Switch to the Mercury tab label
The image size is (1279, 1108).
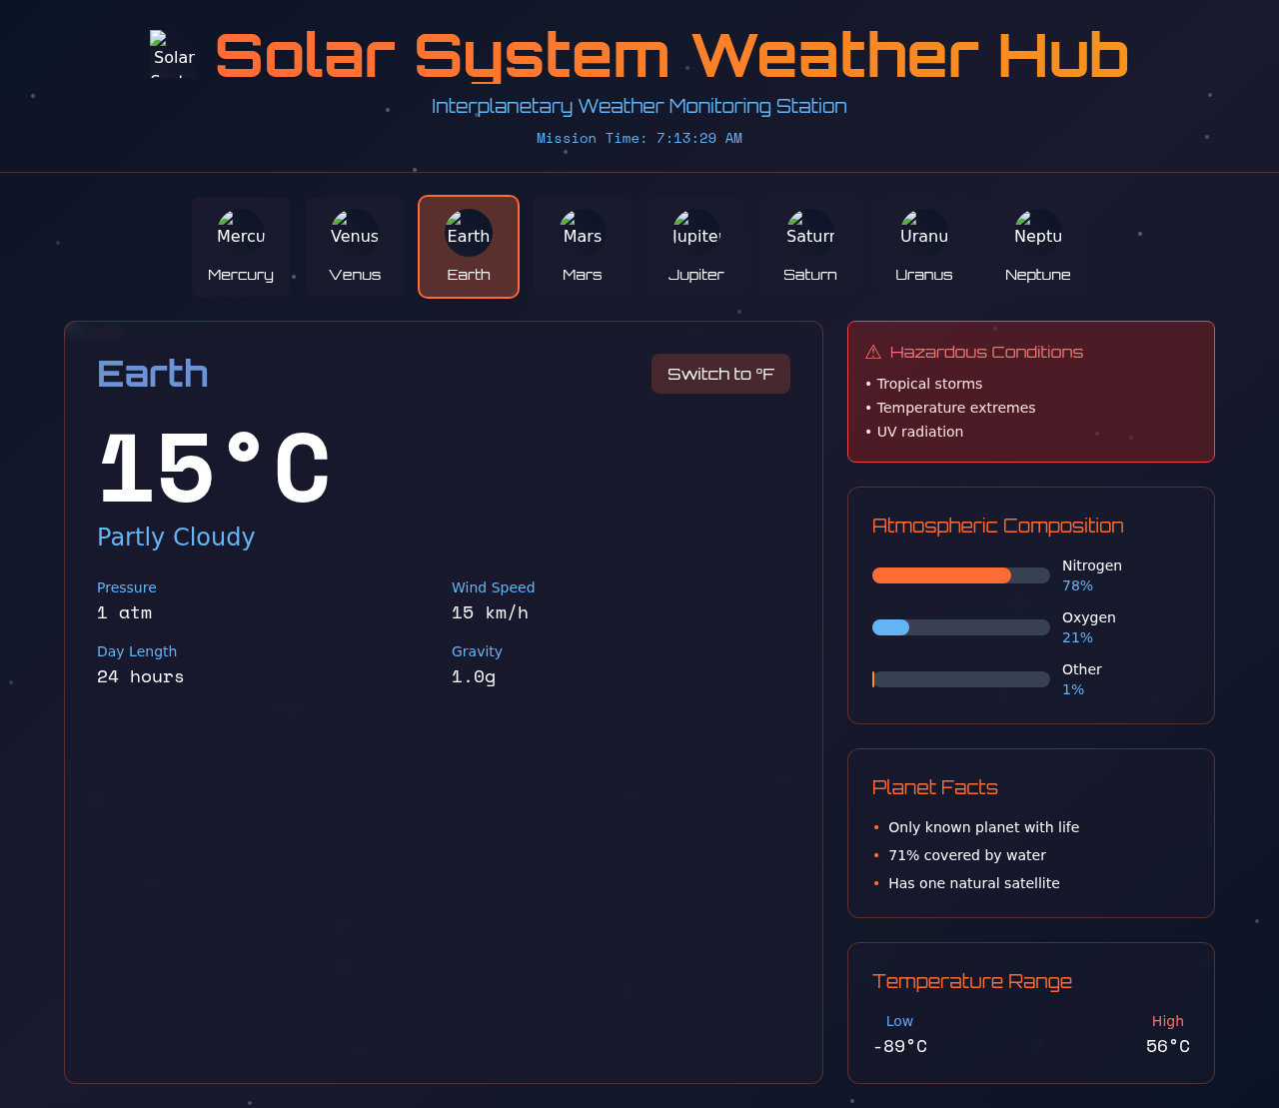click(x=240, y=274)
